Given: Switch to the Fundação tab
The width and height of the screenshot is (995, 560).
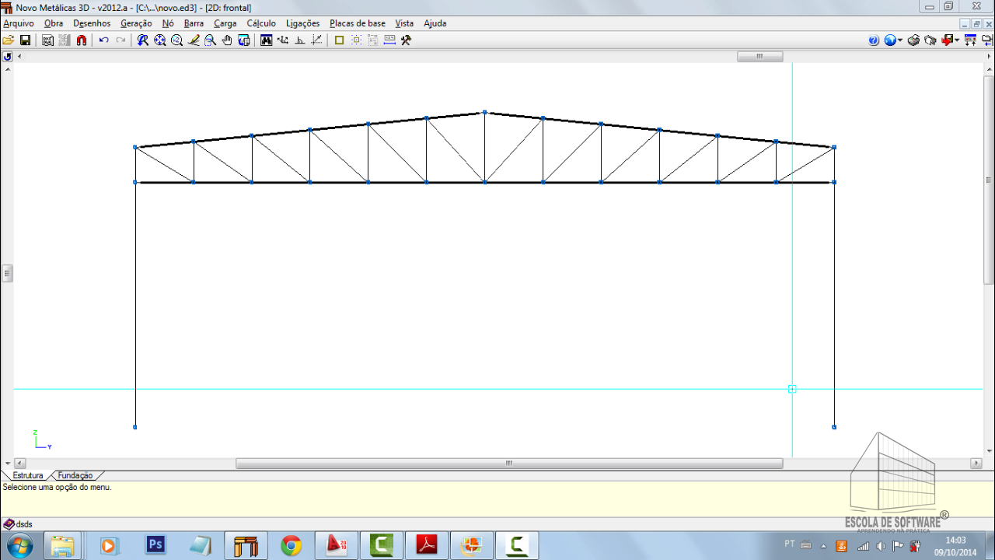Looking at the screenshot, I should click(x=75, y=475).
